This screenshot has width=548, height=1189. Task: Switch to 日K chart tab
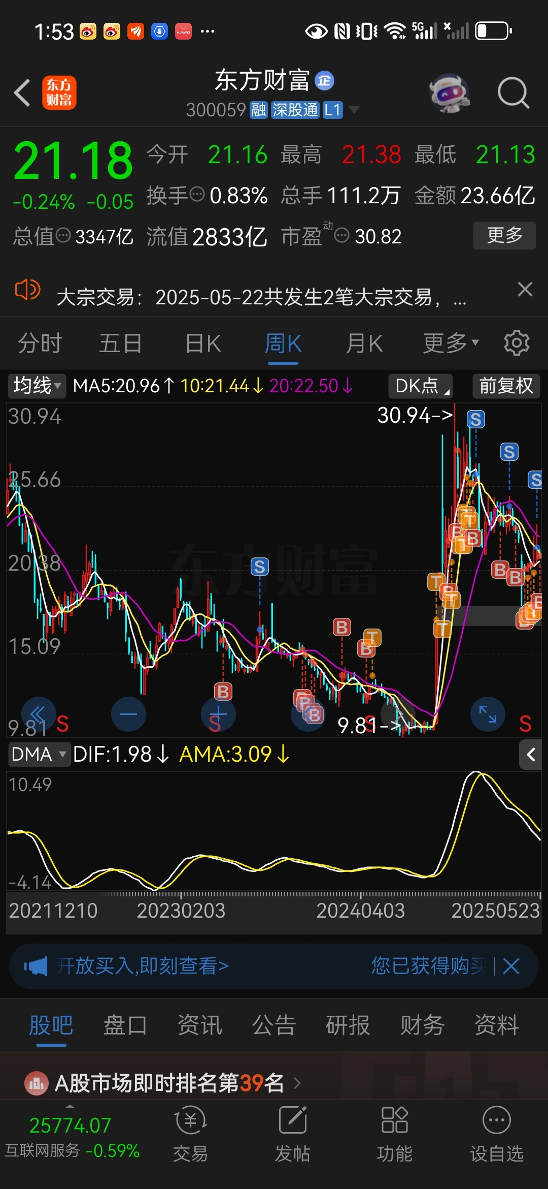[x=203, y=343]
